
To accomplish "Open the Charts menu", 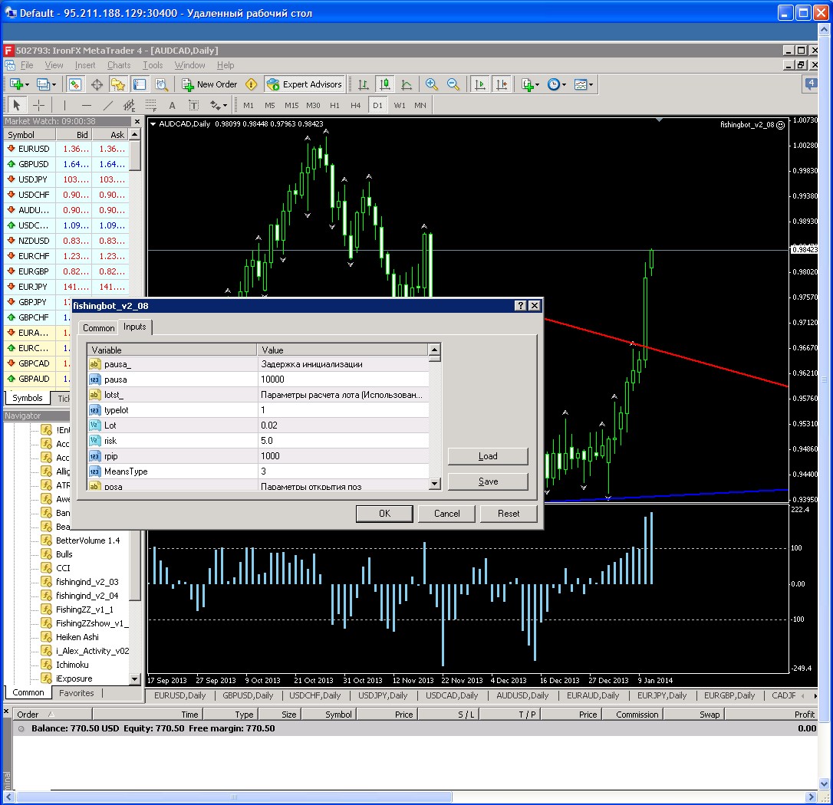I will (118, 64).
